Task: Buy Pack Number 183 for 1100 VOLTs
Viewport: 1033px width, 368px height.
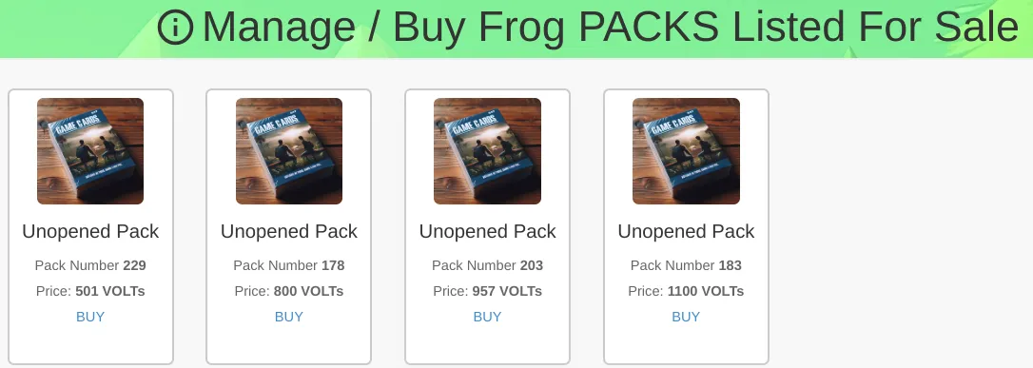Action: [x=686, y=317]
